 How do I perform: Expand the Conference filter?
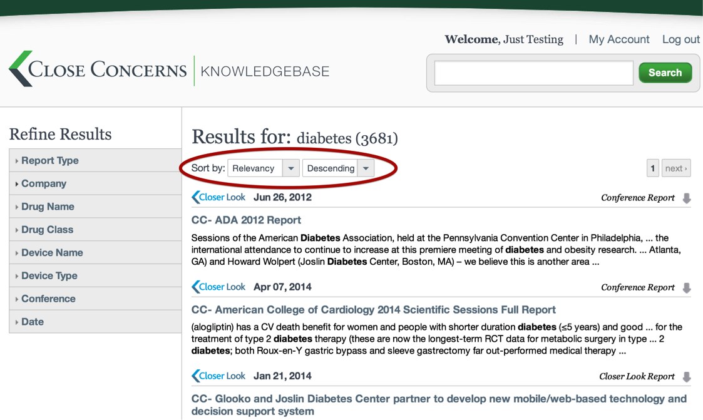(x=95, y=299)
